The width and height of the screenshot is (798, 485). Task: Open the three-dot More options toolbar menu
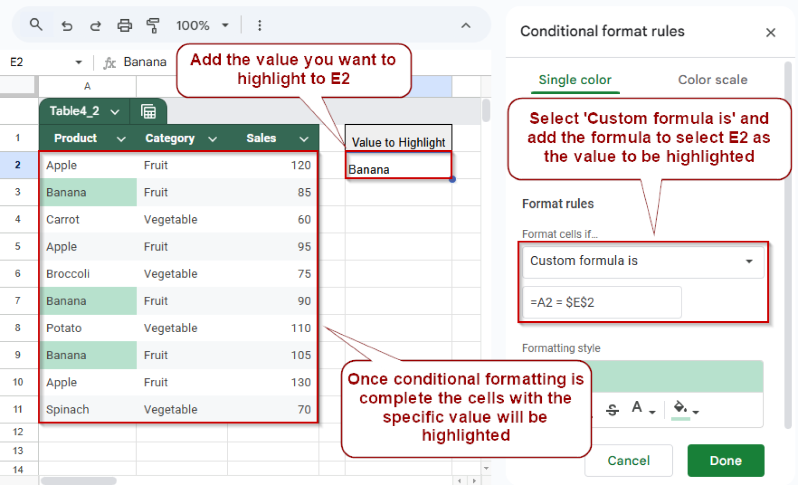[x=259, y=24]
